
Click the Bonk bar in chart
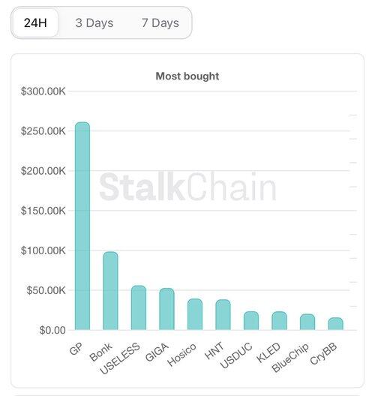[110, 291]
